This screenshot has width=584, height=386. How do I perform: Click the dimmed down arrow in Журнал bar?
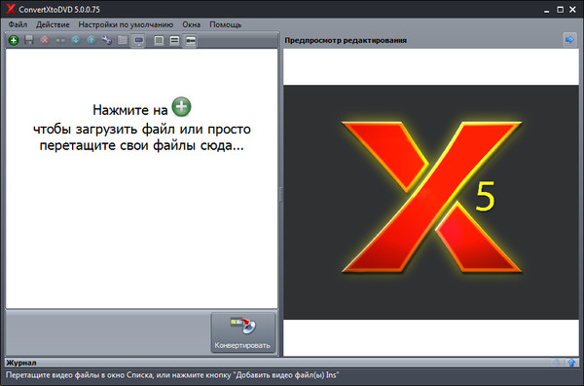tap(557, 363)
